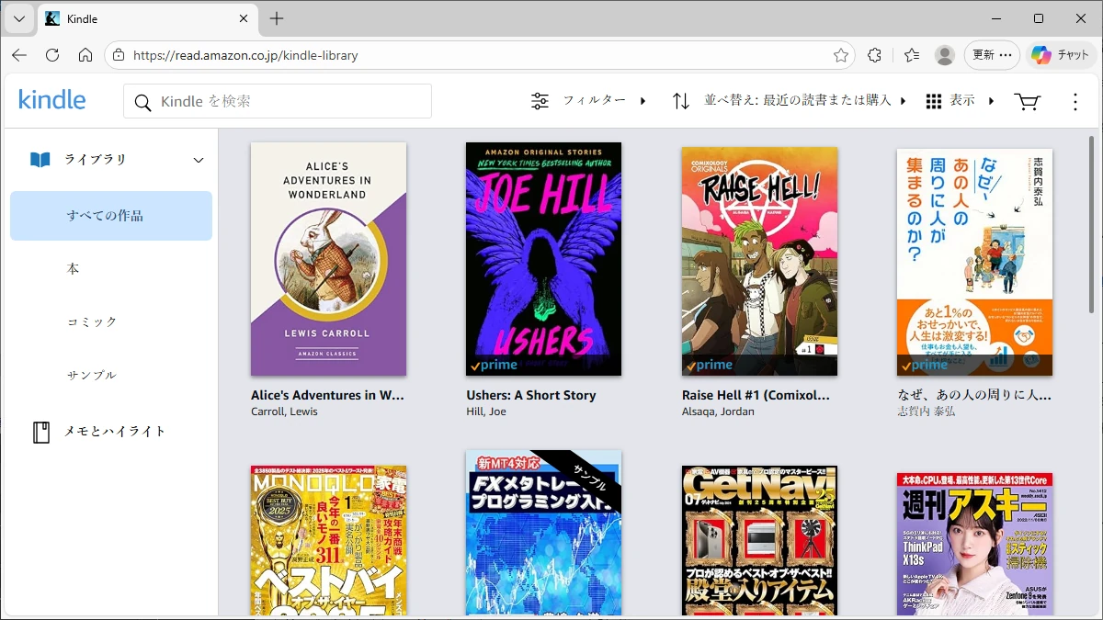Open the shopping cart icon
The height and width of the screenshot is (620, 1103).
point(1026,101)
